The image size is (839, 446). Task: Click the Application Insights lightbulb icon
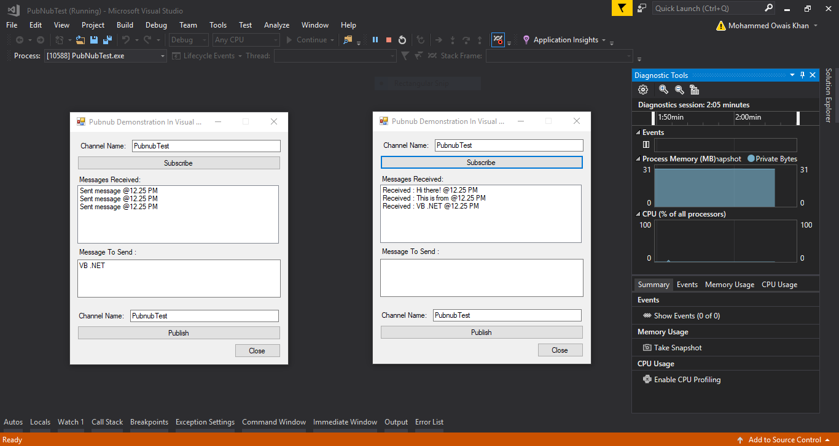pos(526,40)
